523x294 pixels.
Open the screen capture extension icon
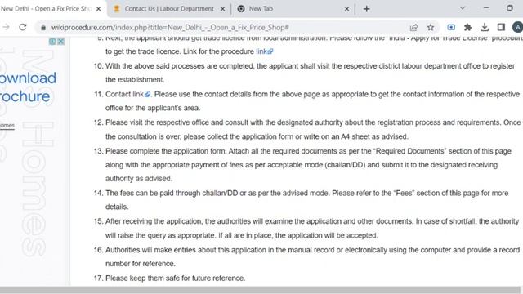point(451,27)
